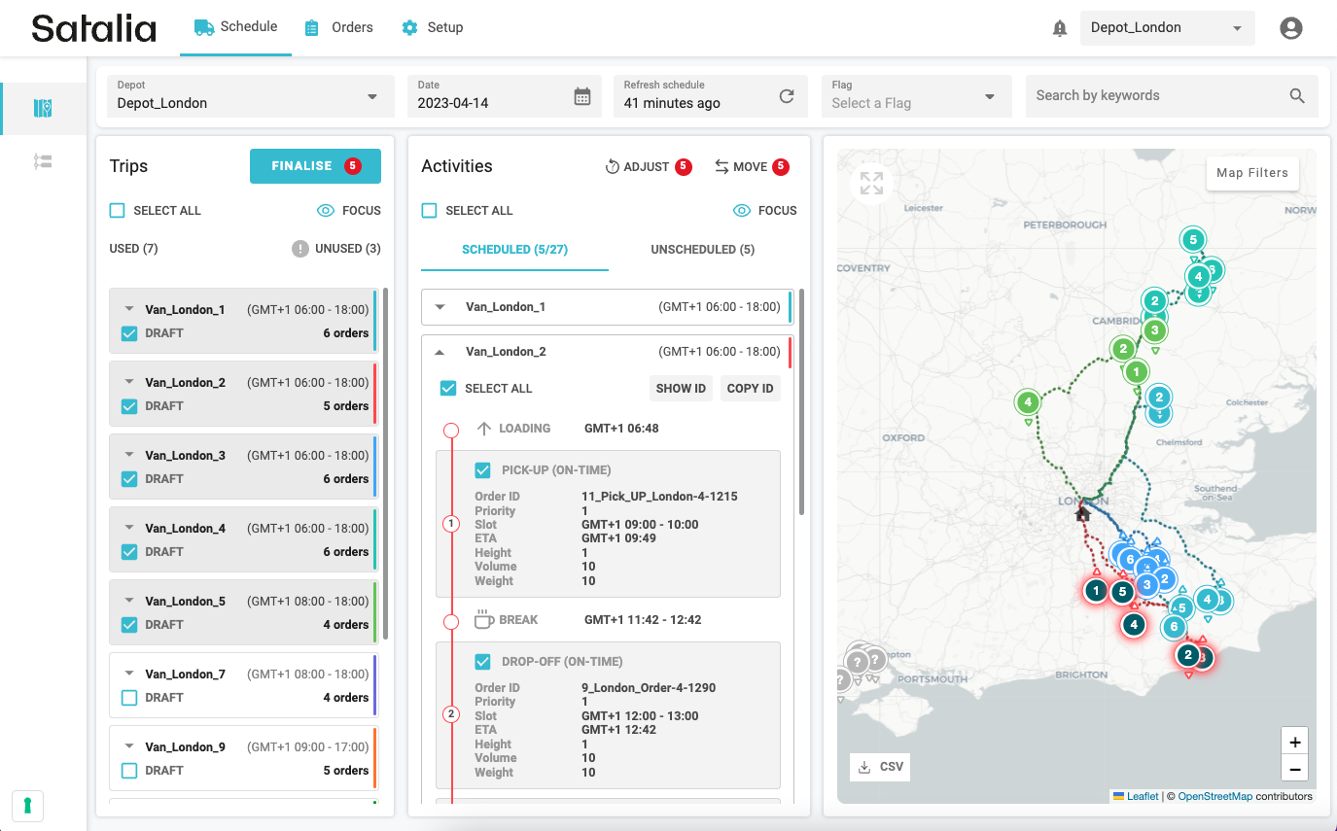1337x831 pixels.
Task: Open the list view sidebar icon
Action: coord(42,162)
